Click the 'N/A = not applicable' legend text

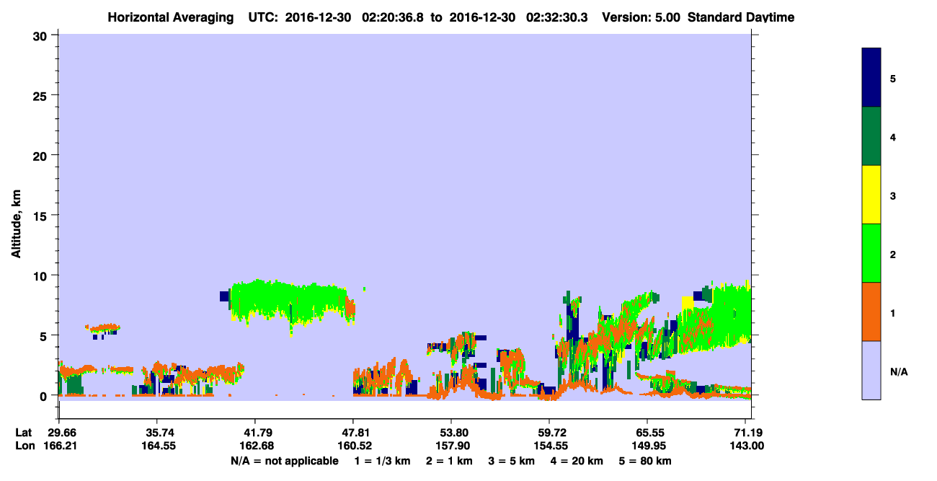(x=284, y=461)
